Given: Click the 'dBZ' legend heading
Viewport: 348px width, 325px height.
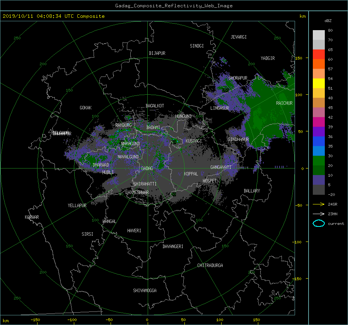Looking at the screenshot, I should click(328, 21).
